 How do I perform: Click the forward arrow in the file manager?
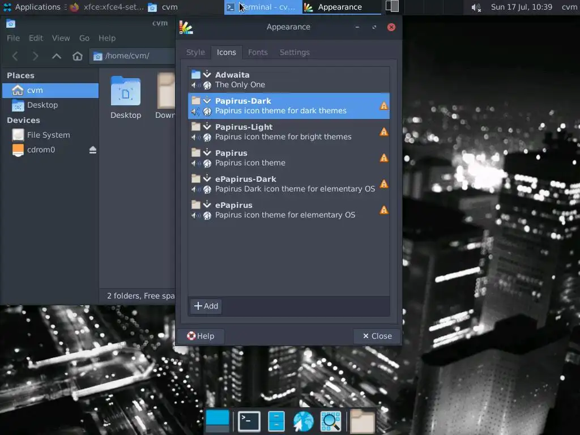tap(35, 56)
